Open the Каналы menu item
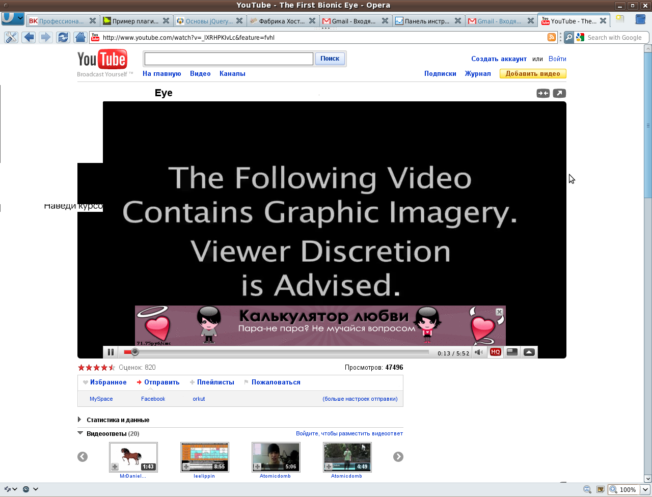Viewport: 652px width, 497px height. click(232, 74)
